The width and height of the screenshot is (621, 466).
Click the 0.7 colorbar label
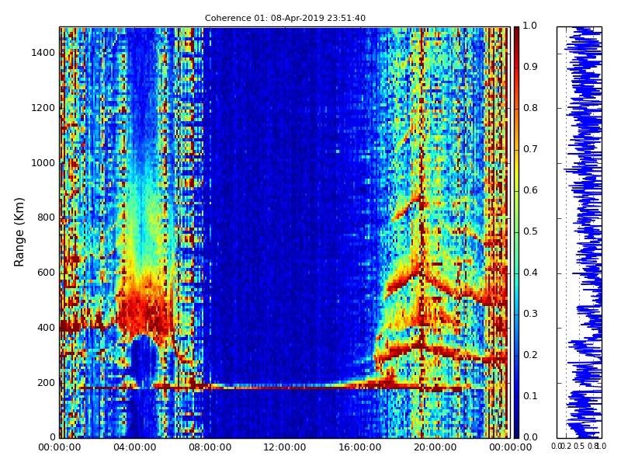coord(530,149)
